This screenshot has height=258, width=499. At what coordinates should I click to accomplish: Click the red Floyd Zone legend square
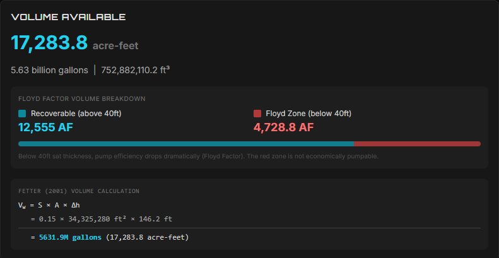[x=257, y=114]
